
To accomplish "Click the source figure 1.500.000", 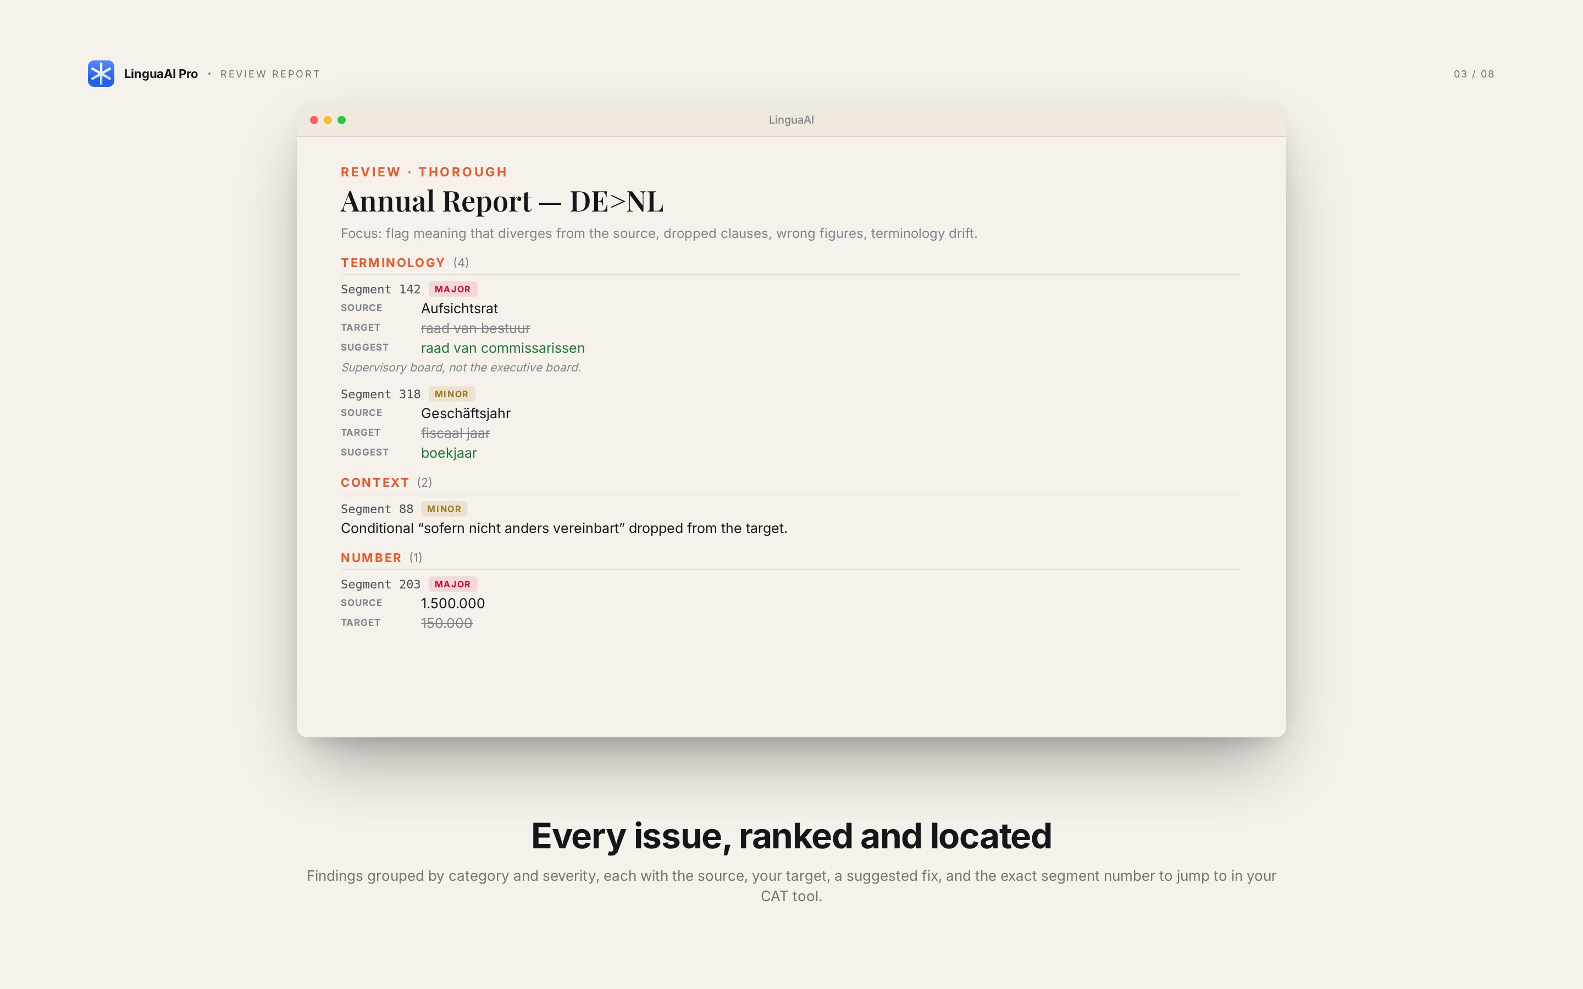I will pos(453,604).
